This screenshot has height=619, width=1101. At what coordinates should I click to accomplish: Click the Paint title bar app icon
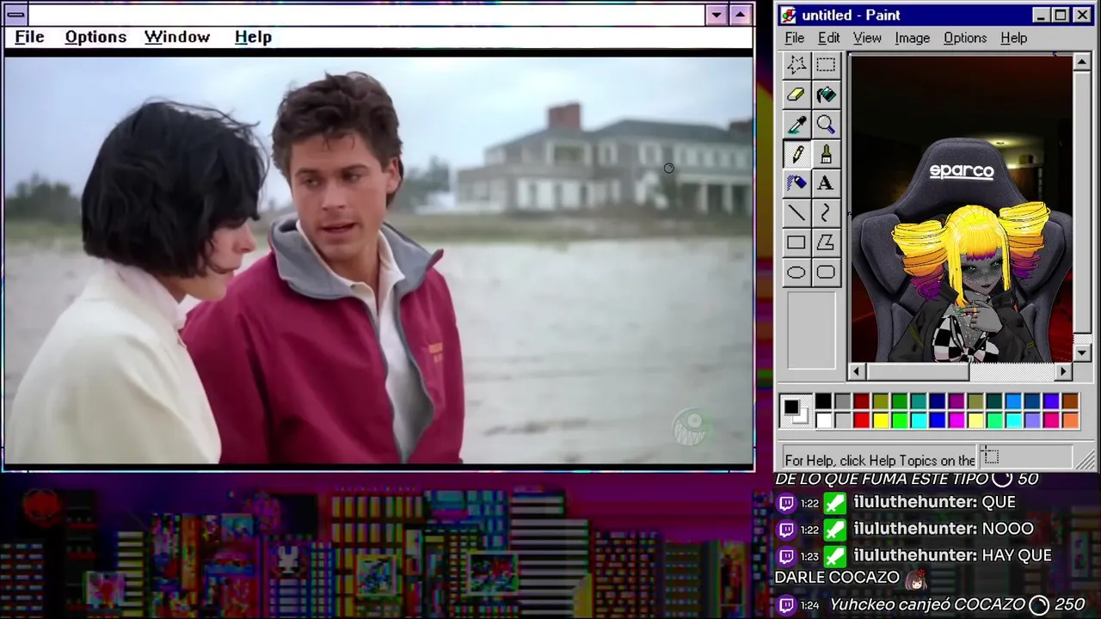(x=789, y=15)
